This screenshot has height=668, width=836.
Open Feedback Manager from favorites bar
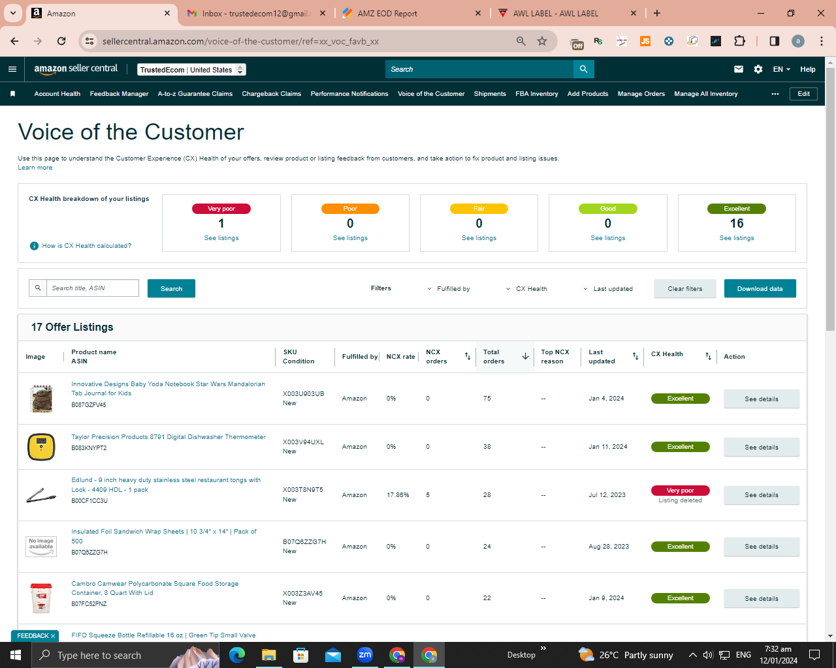(x=120, y=94)
